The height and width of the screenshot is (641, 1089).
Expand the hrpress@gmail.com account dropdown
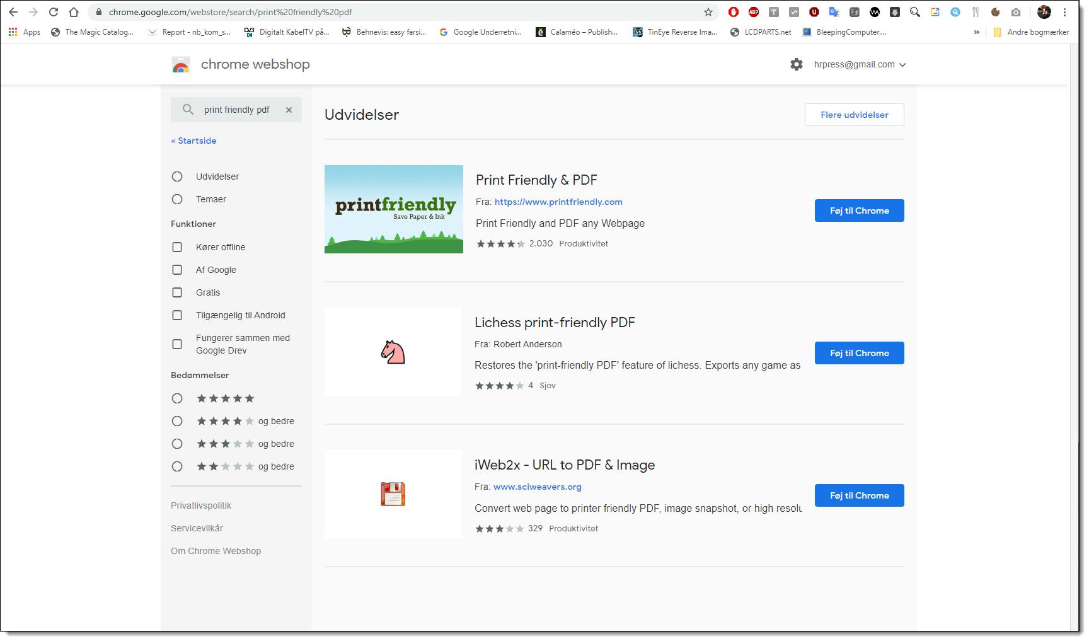(x=860, y=64)
